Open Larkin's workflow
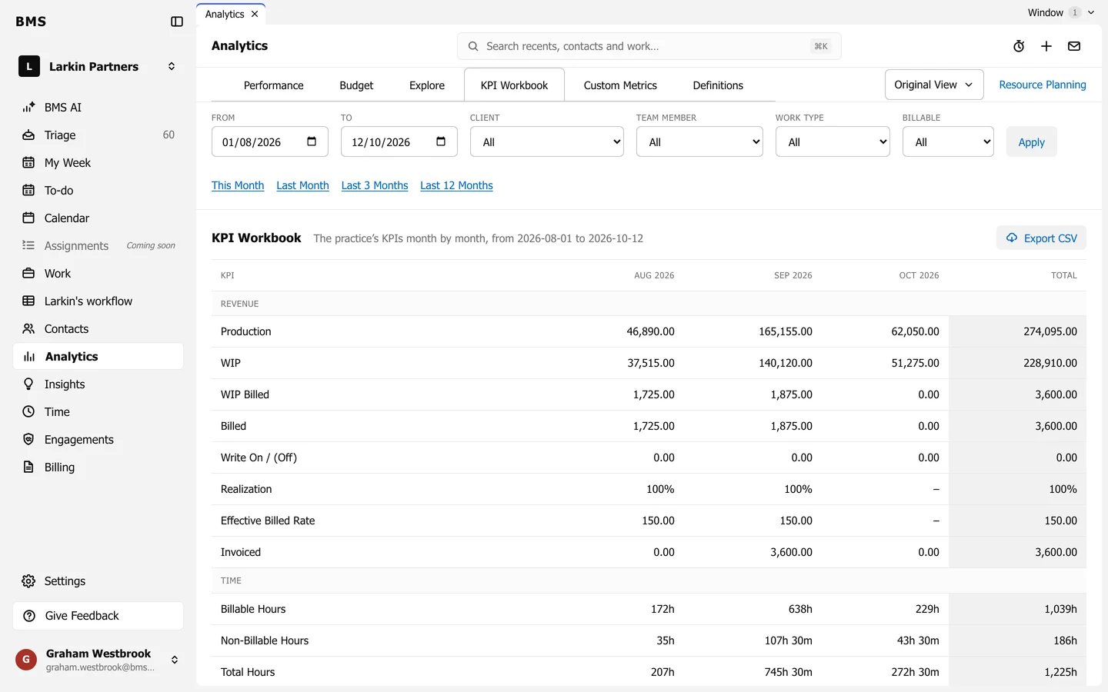 [x=98, y=301]
